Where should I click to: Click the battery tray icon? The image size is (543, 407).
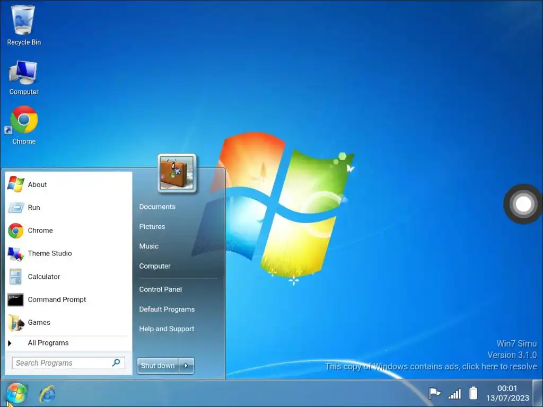pos(473,393)
